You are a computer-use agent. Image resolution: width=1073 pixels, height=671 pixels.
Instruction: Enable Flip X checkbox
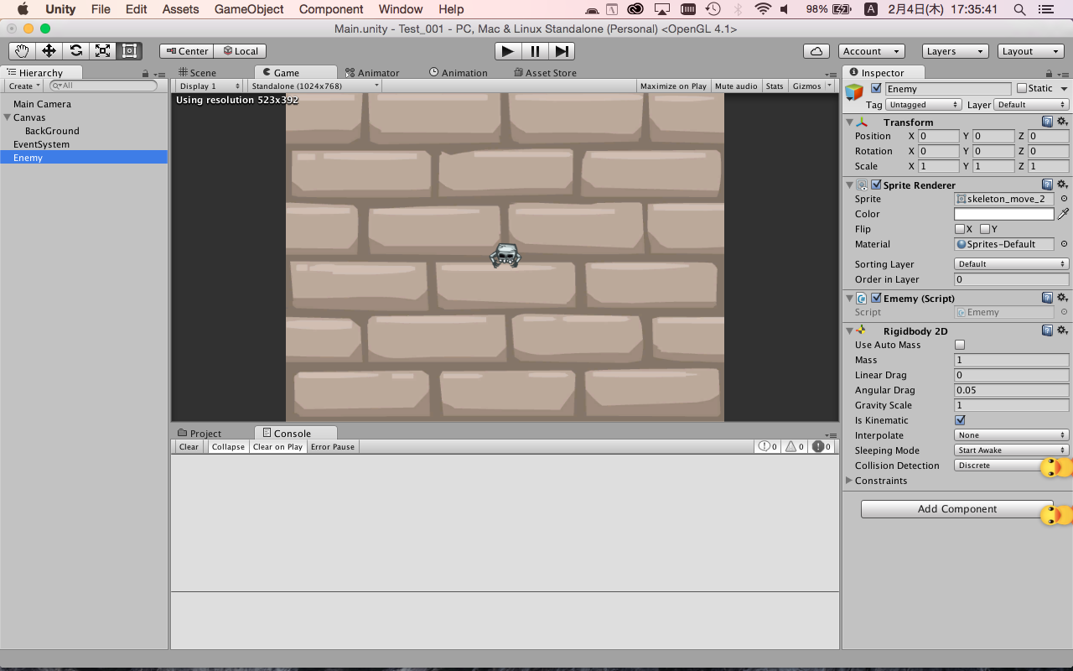click(x=959, y=229)
